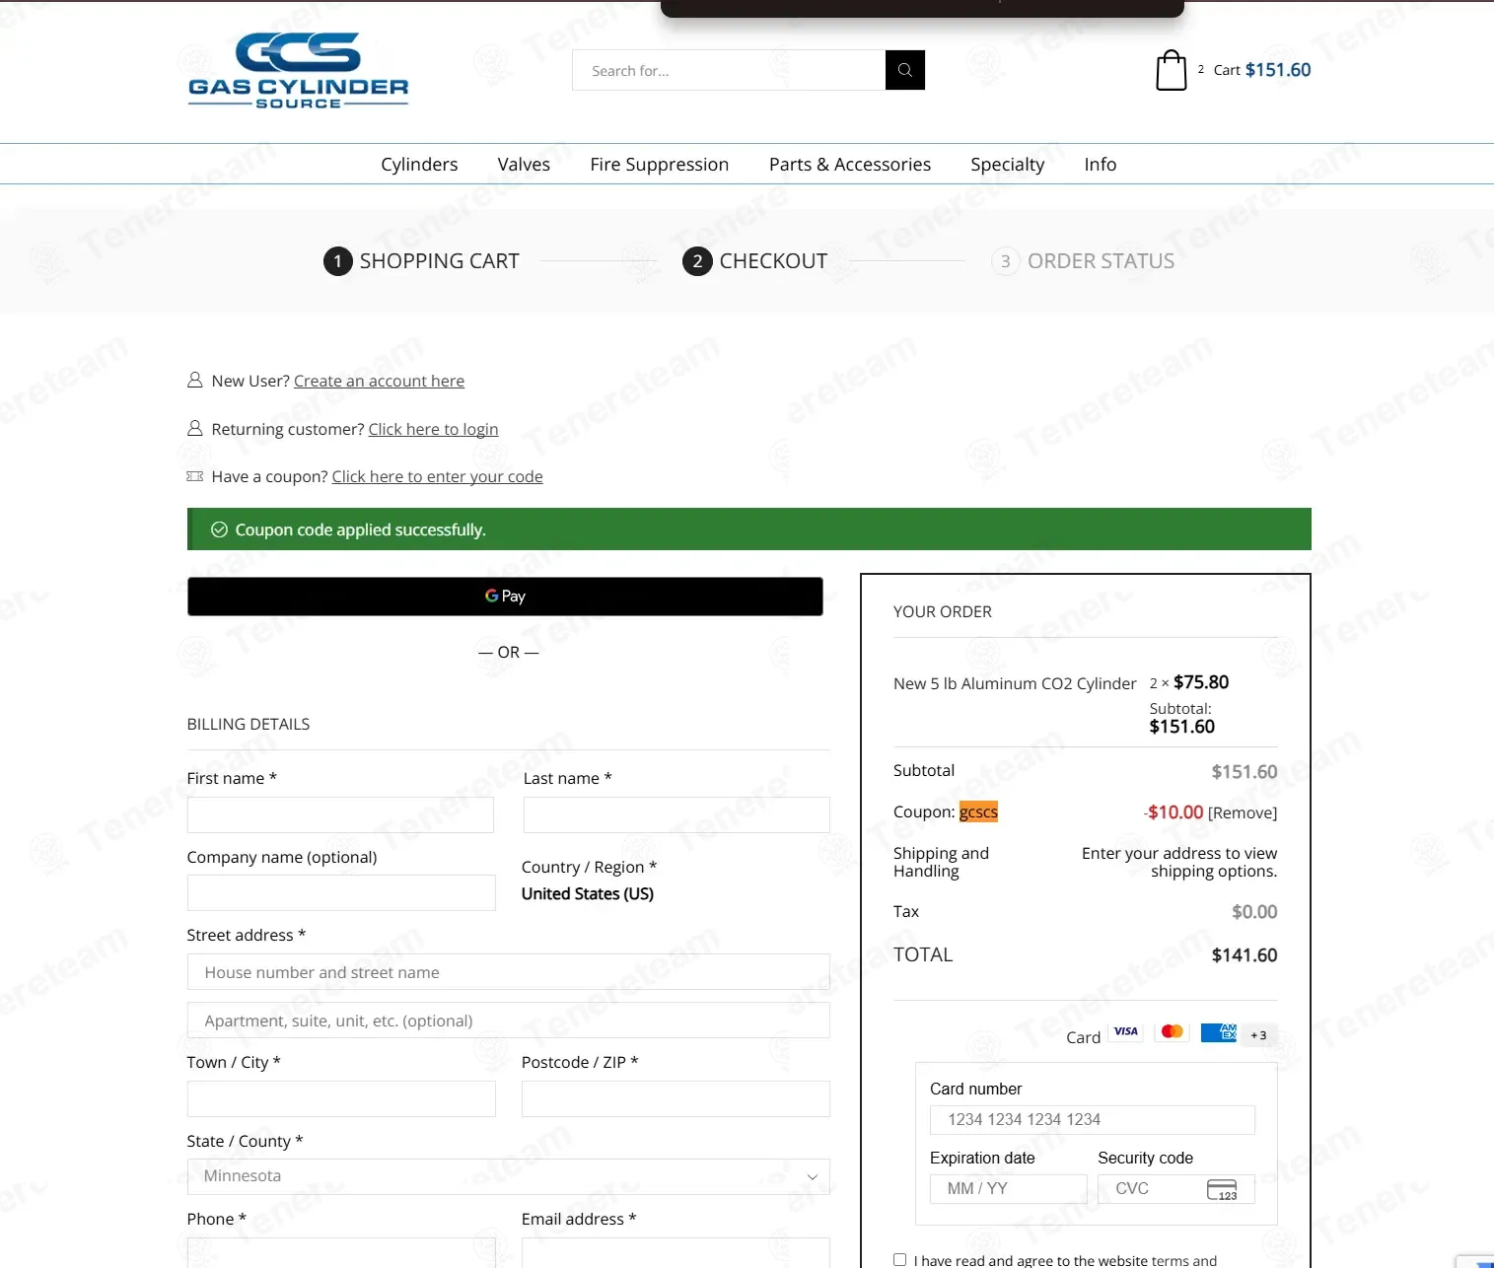Click the Card number field
1494x1268 pixels.
[1093, 1120]
